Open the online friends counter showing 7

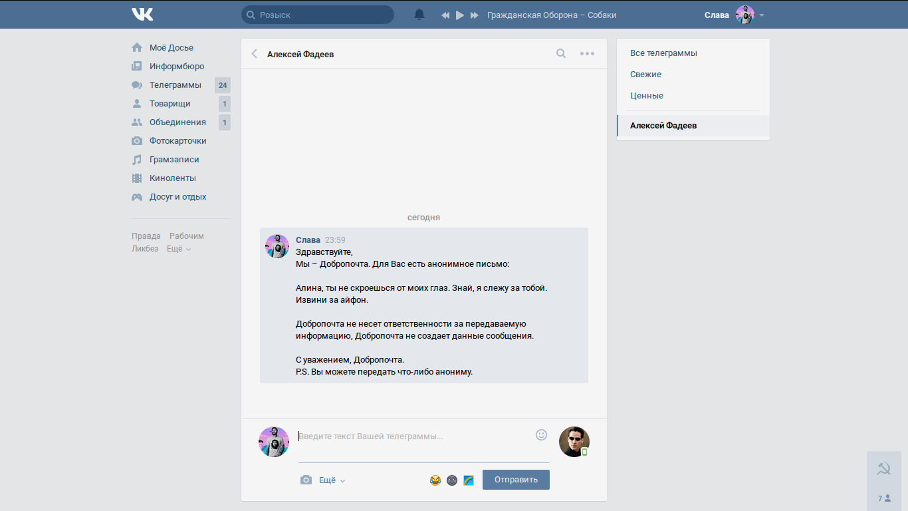(x=884, y=498)
